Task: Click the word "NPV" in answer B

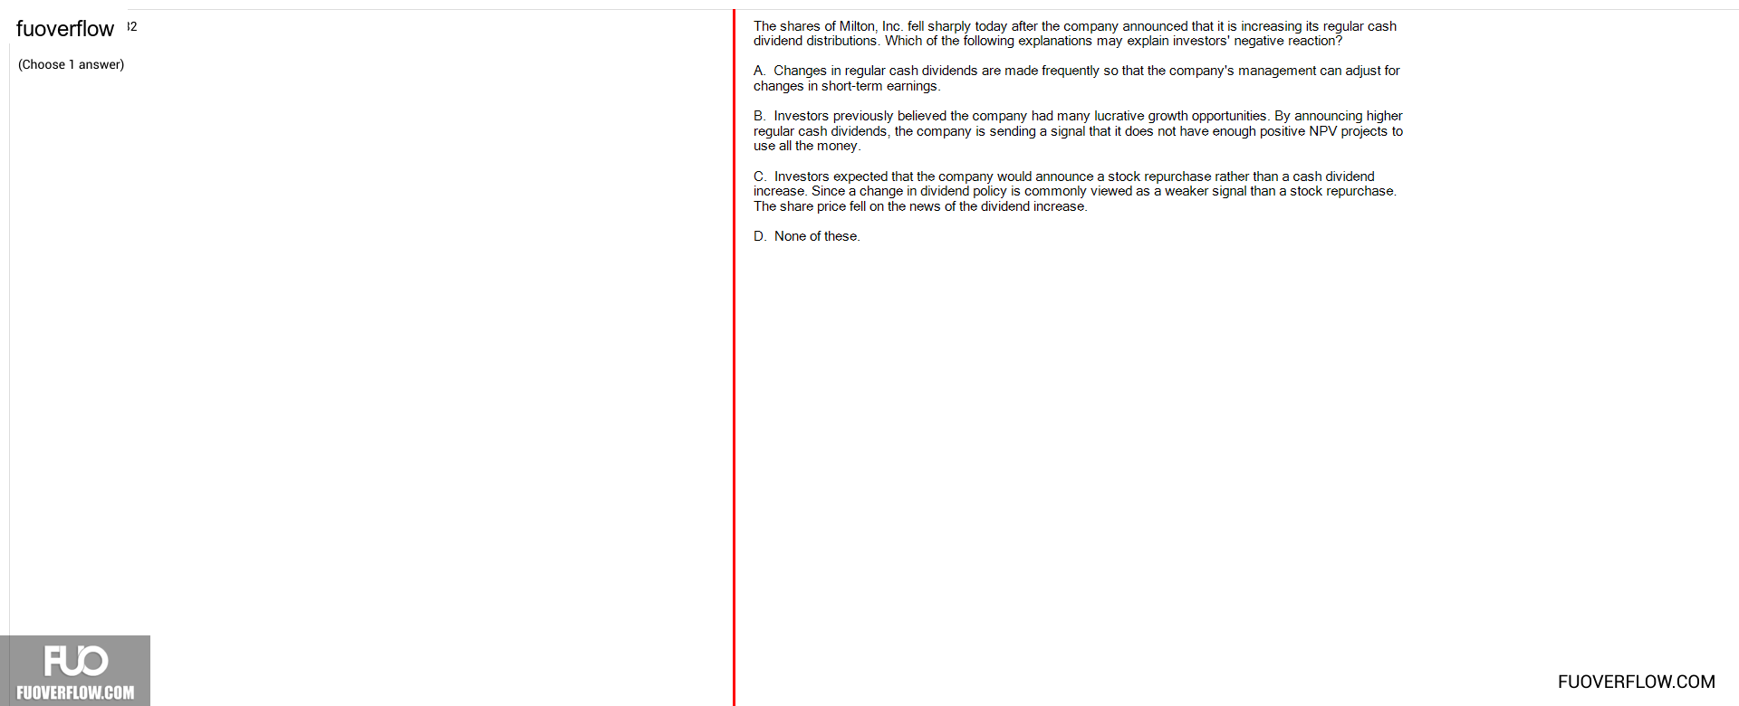Action: click(1323, 131)
